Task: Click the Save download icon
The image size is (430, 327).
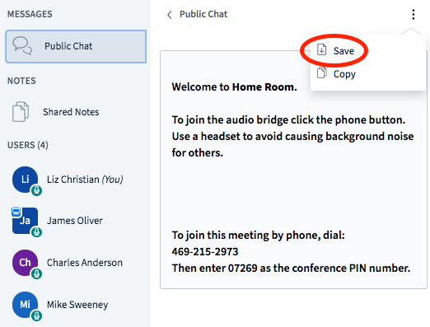Action: pos(321,50)
